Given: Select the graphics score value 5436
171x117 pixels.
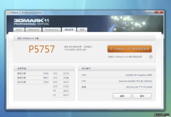Looking at the screenshot, I should click(x=46, y=74).
